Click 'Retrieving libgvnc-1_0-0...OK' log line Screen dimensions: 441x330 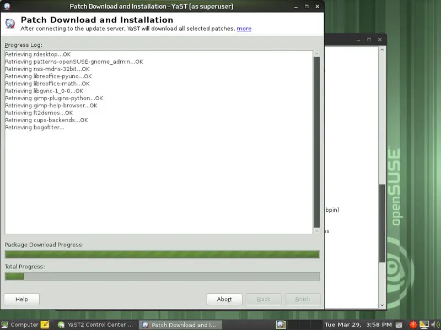click(x=44, y=91)
